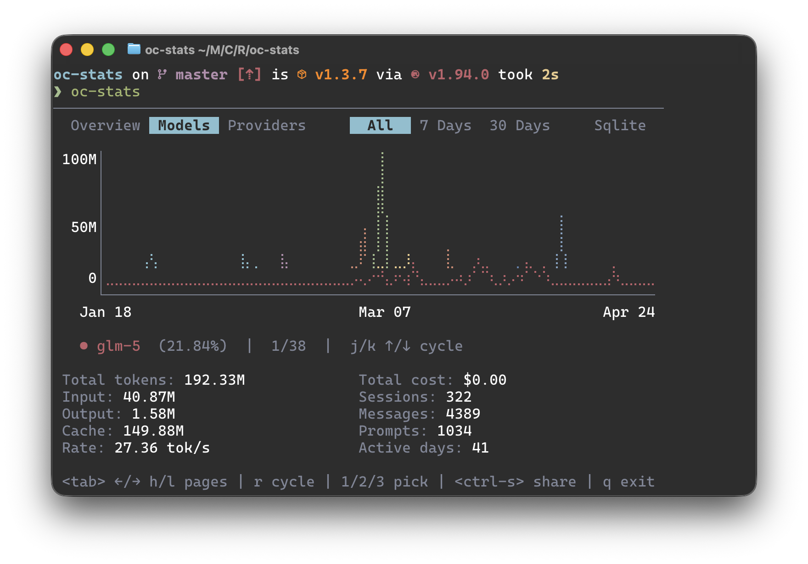Click the folder icon in title bar
Image resolution: width=808 pixels, height=564 pixels.
point(134,49)
